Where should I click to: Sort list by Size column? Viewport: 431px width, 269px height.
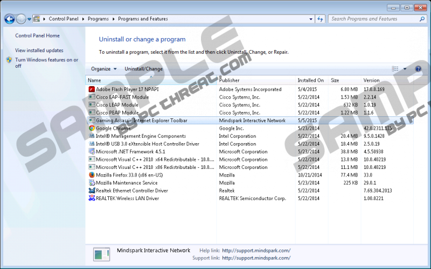click(345, 80)
